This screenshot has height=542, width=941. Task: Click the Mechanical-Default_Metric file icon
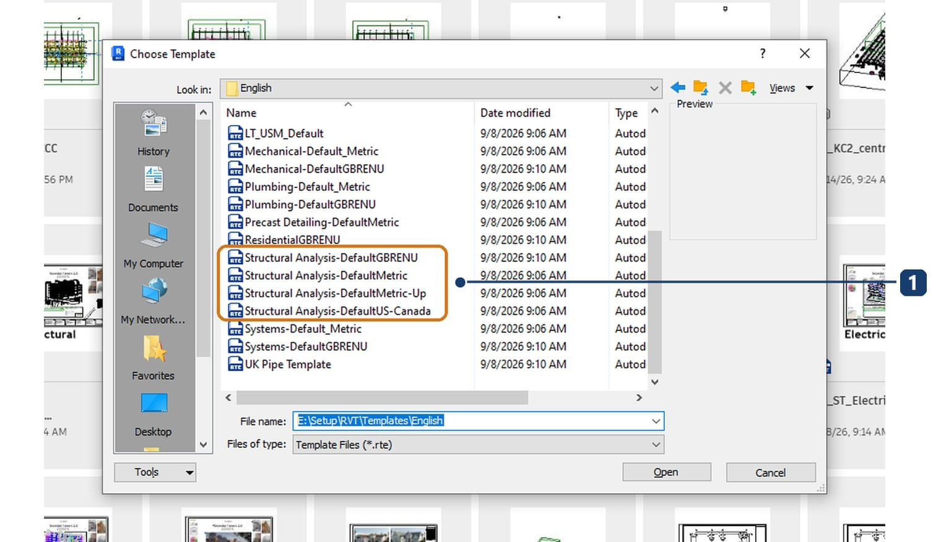235,151
